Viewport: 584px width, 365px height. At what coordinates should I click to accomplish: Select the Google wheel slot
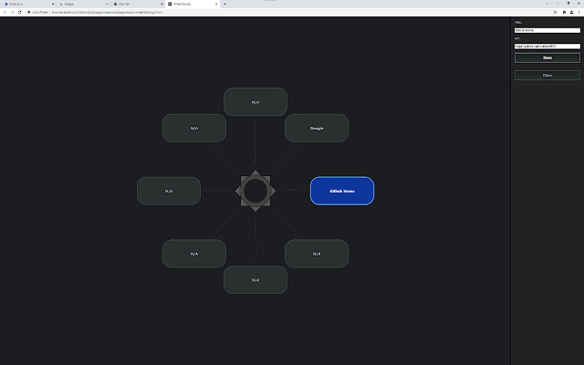(x=317, y=128)
